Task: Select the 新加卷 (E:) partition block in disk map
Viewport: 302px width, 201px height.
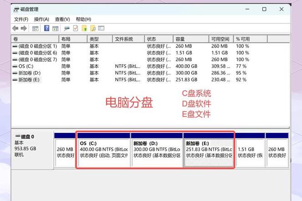Action: [209, 150]
